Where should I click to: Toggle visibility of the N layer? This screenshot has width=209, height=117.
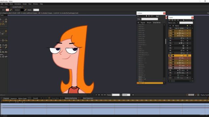coord(170,51)
